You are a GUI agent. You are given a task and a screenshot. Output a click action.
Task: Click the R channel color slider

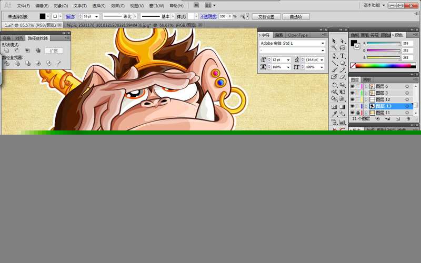point(384,43)
